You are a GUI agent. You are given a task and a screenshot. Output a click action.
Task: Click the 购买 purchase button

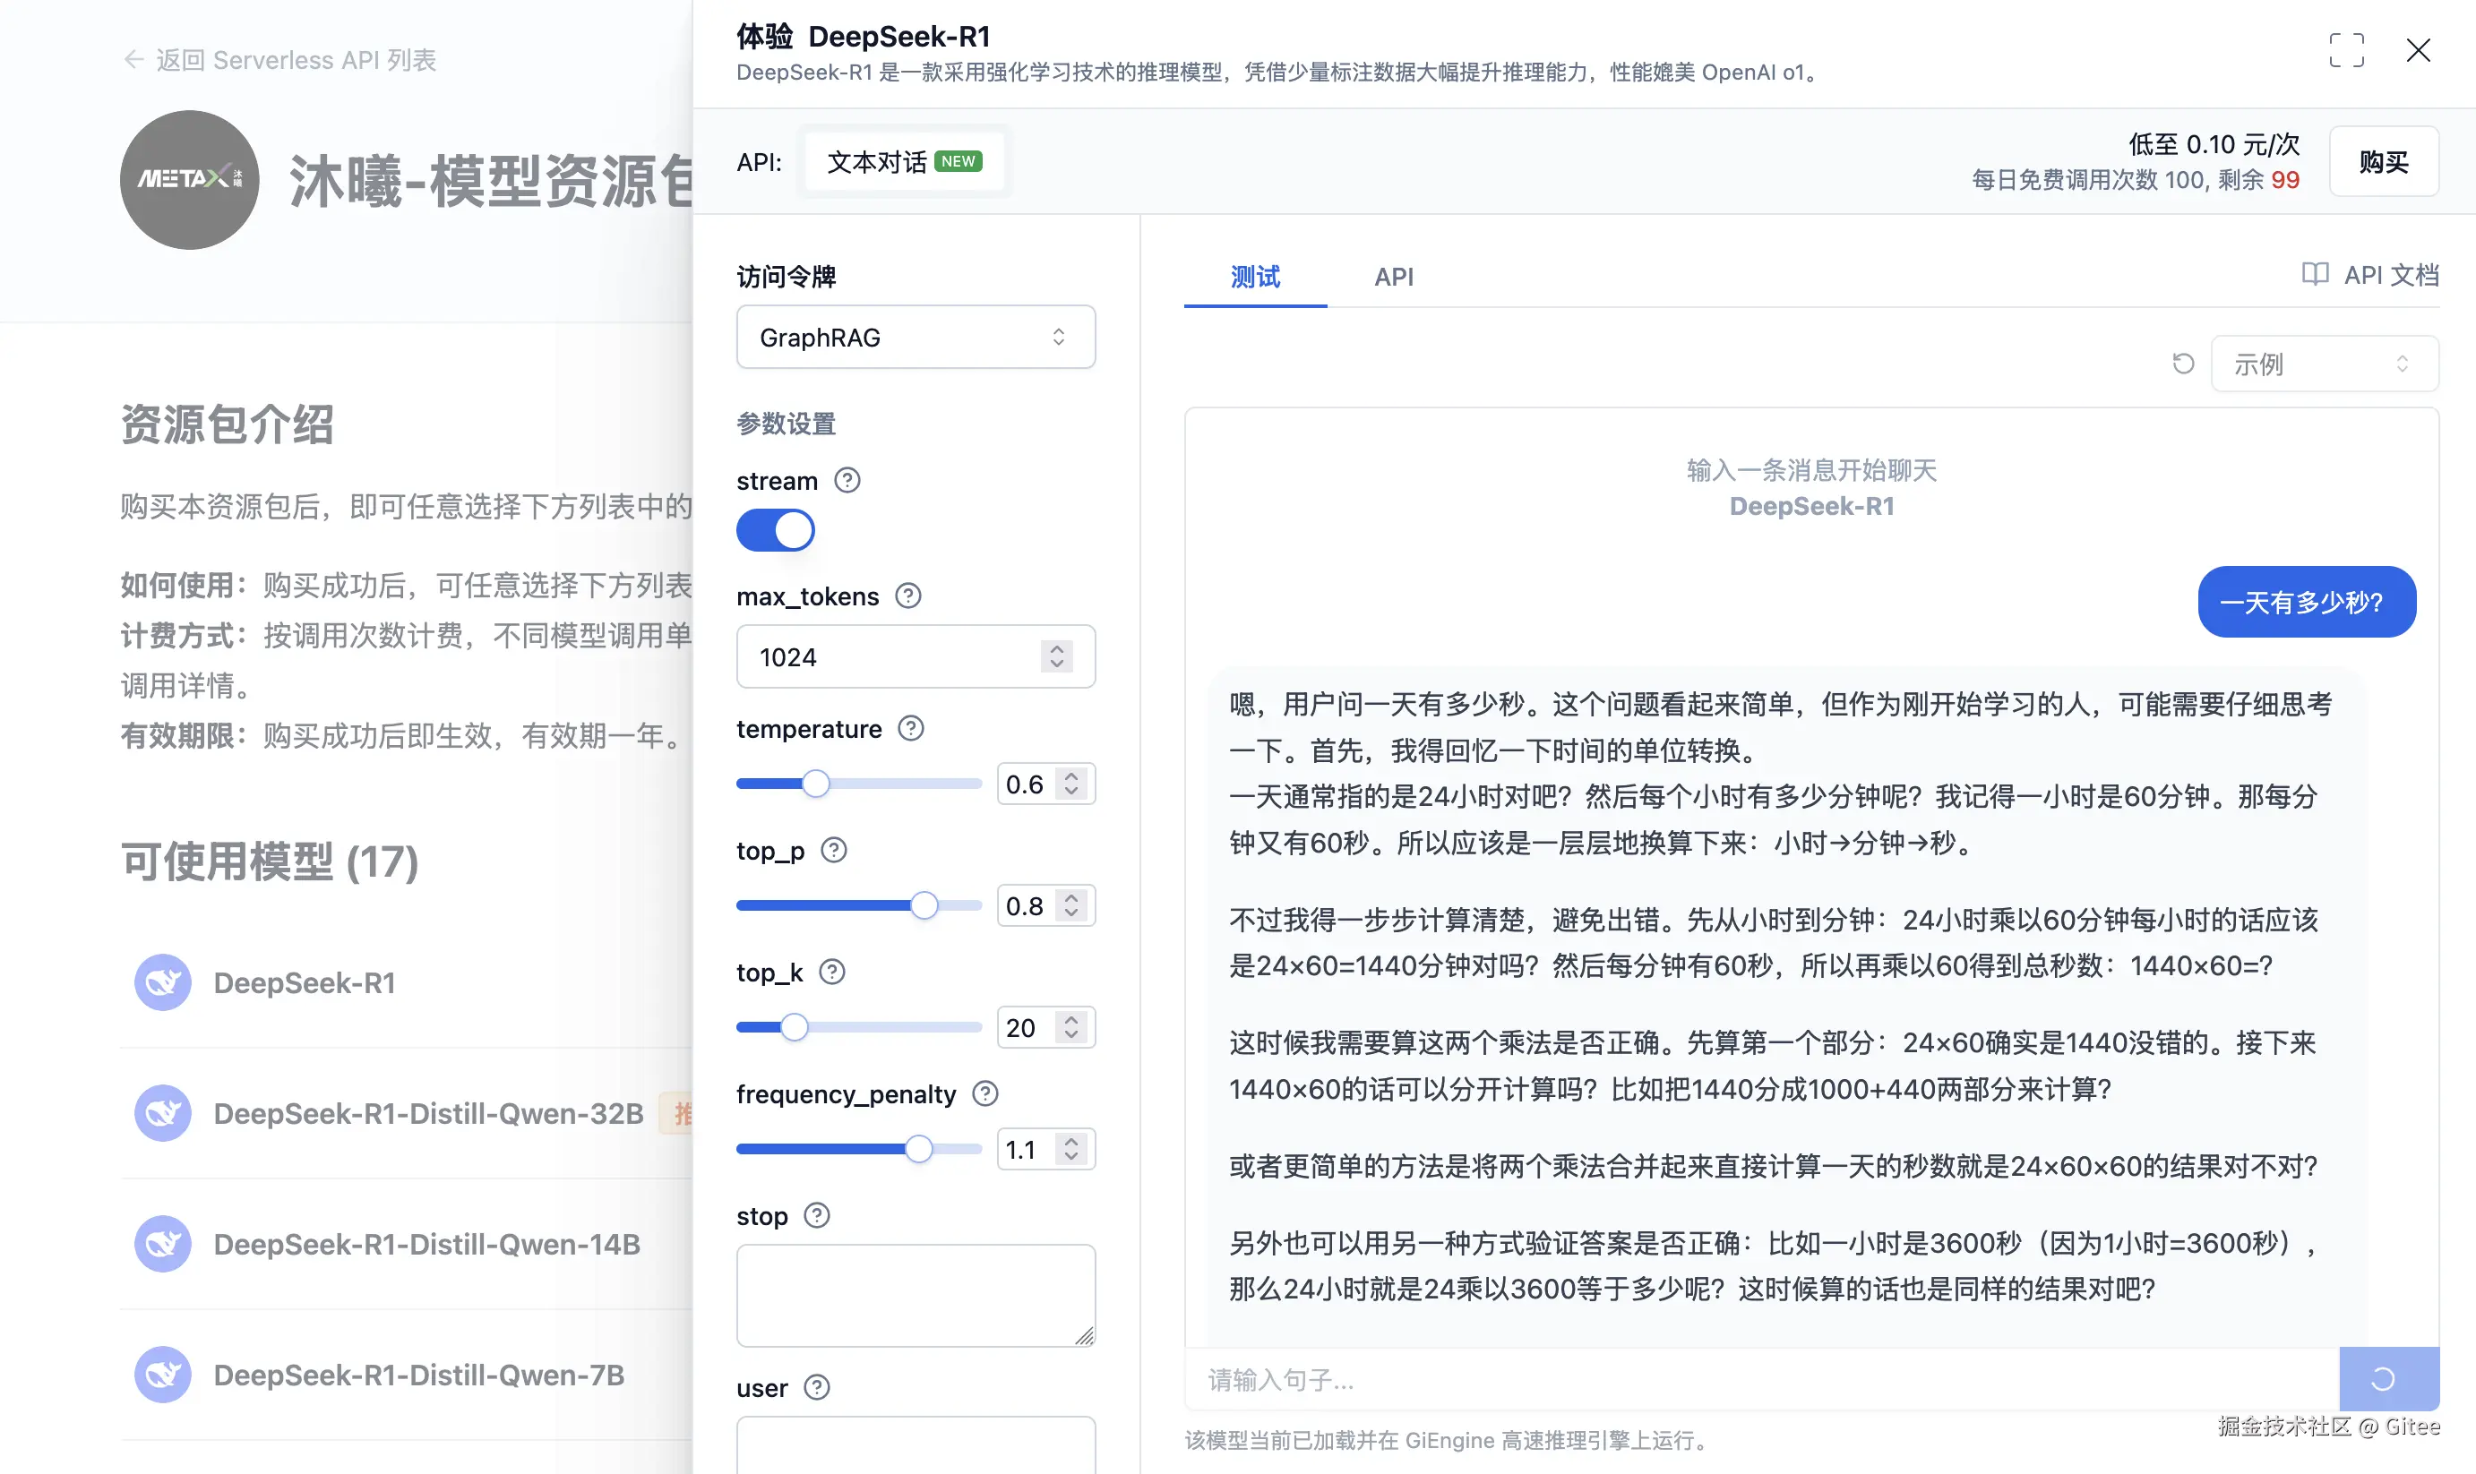[2384, 161]
